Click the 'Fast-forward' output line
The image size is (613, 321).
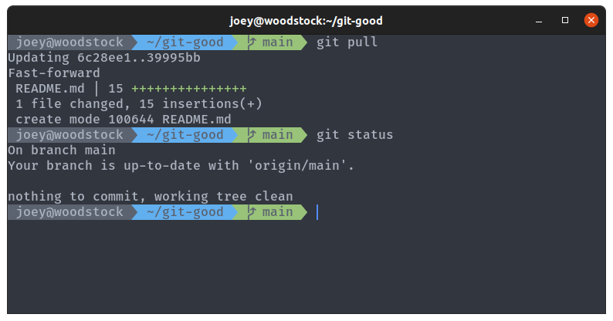pyautogui.click(x=54, y=73)
